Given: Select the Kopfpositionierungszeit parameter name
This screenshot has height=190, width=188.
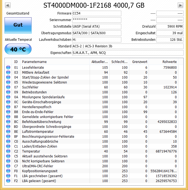Looking at the screenshot, I should click(40, 171).
